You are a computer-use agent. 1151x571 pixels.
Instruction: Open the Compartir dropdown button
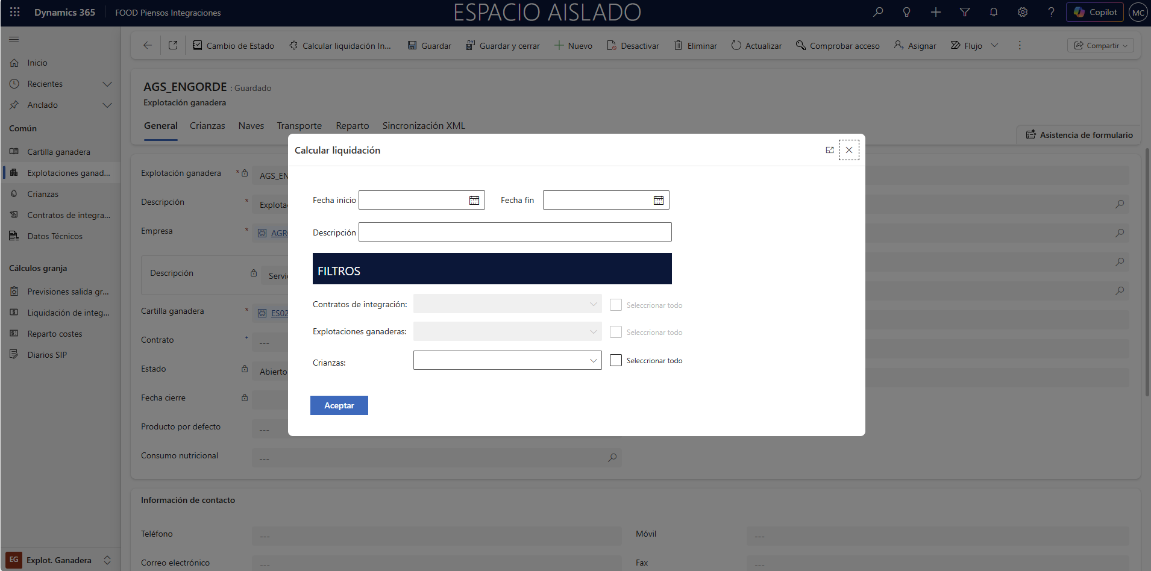[1100, 46]
